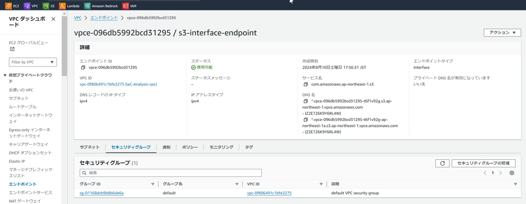
Task: Open エンドポイントサービス in sidebar
Action: (x=31, y=193)
